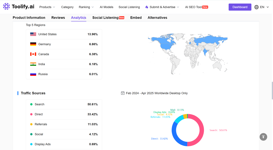
Task: Click the green dot beside Search
Action: pos(31,104)
